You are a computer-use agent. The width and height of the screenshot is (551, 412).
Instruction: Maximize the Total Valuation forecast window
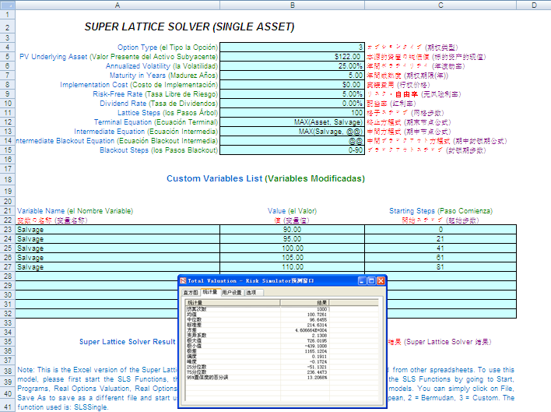coord(371,280)
